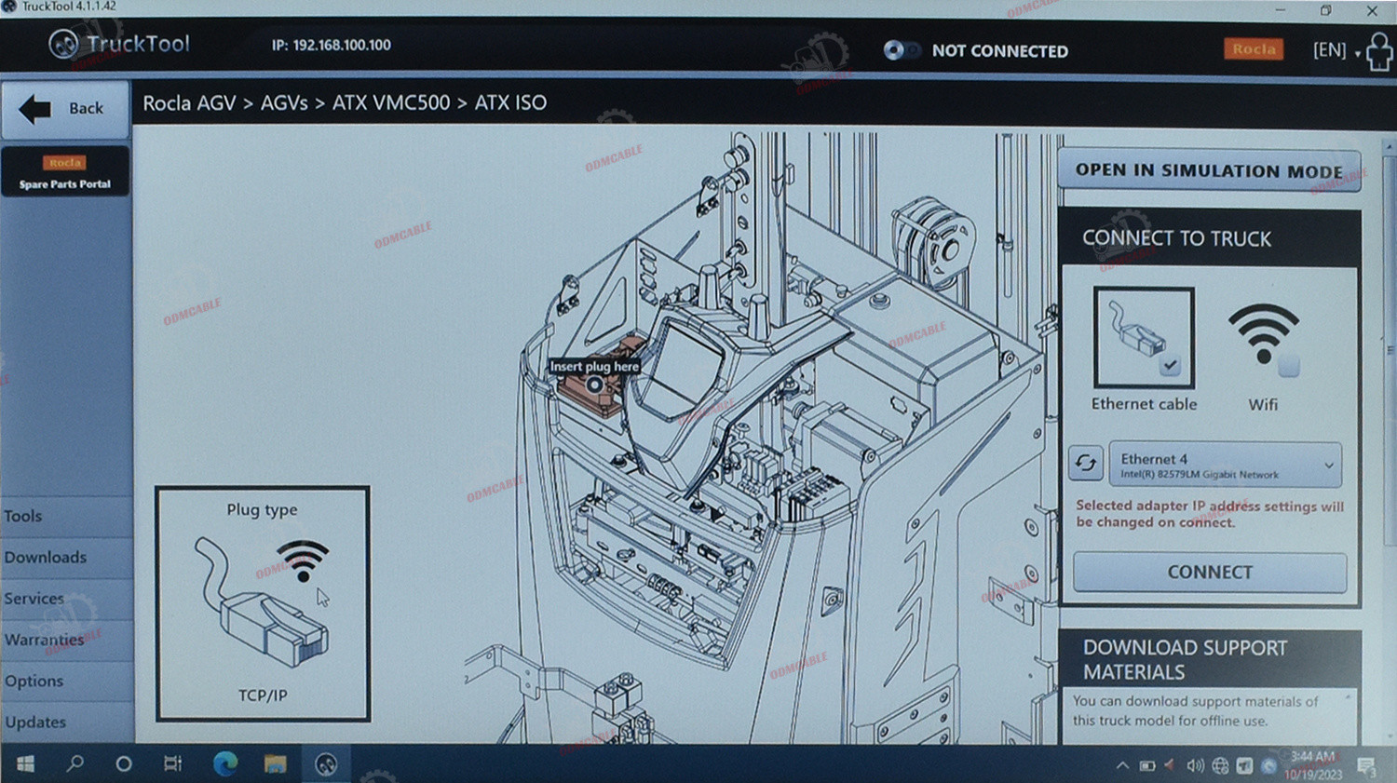Open the [EN] language dropdown
The image size is (1397, 783).
point(1336,50)
